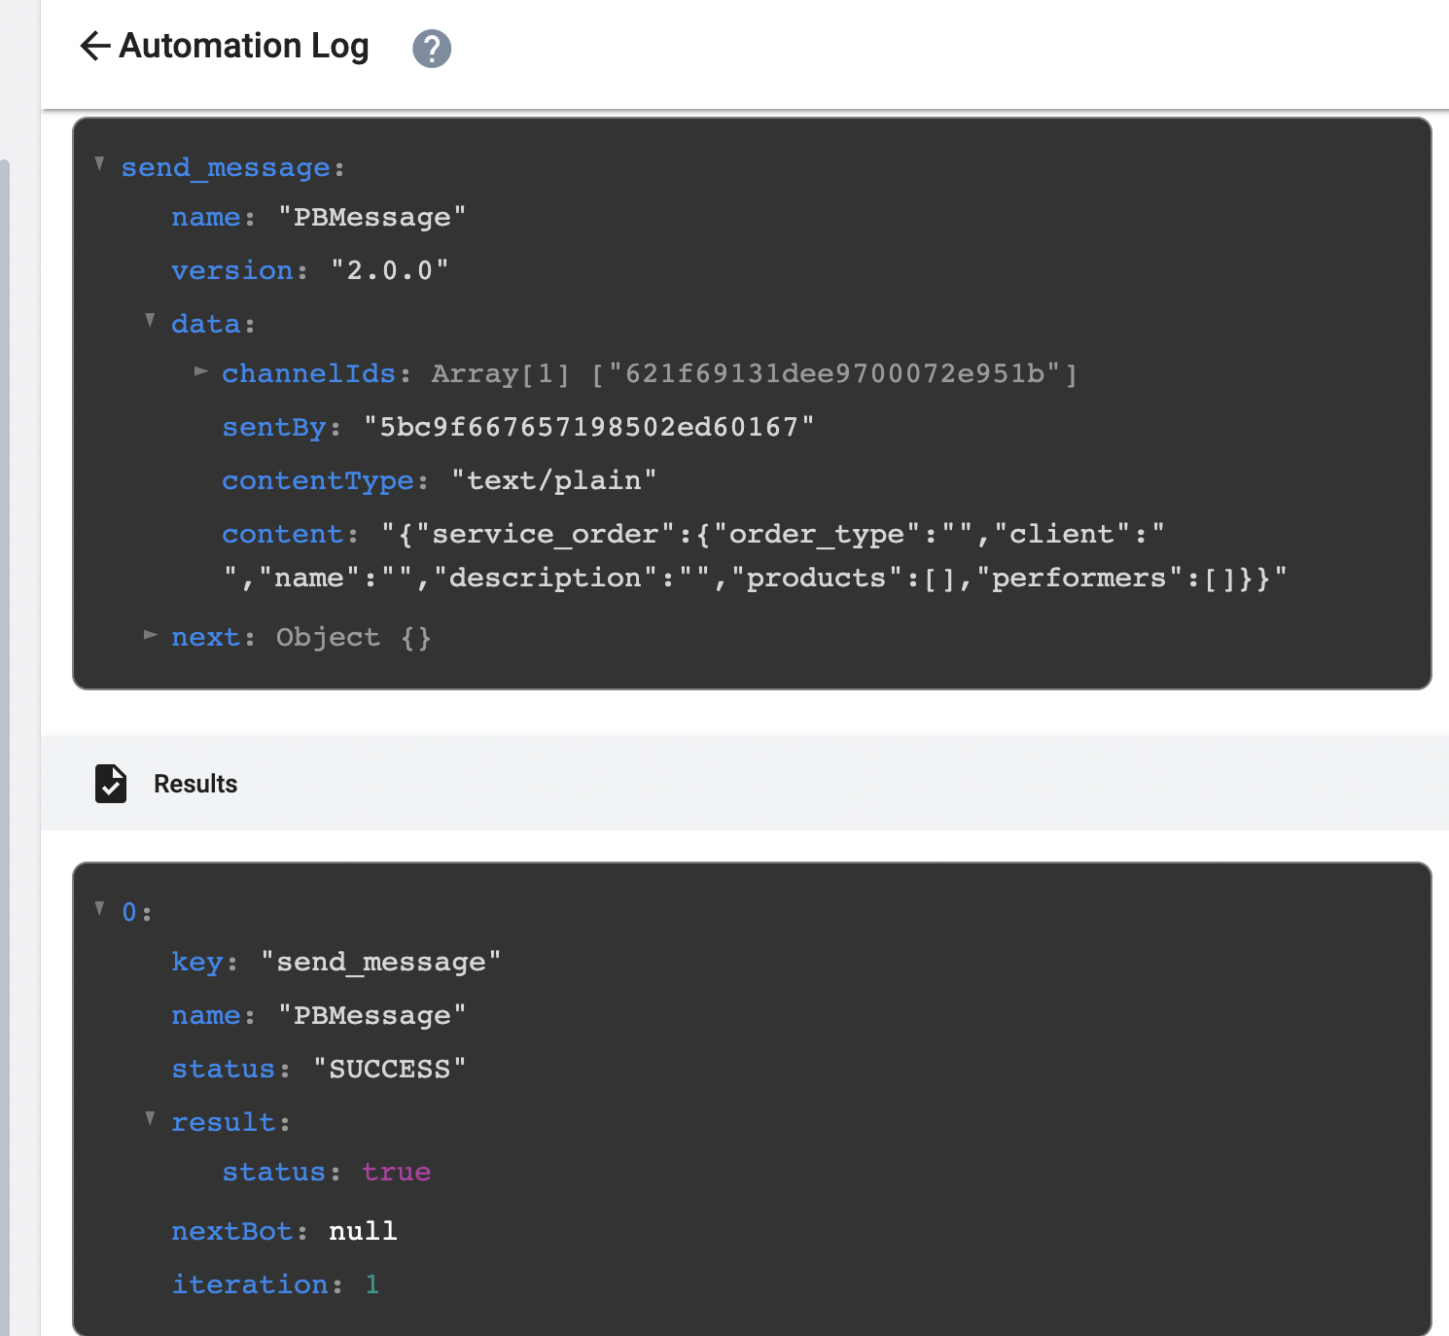Expand the next Object node

151,635
